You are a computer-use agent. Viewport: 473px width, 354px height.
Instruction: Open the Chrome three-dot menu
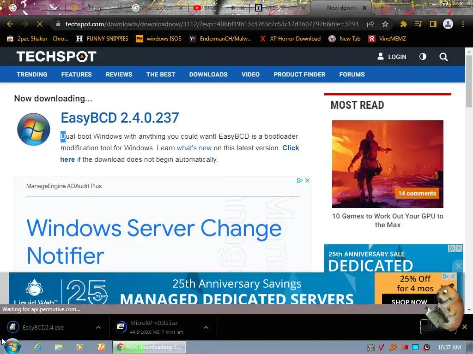click(463, 24)
